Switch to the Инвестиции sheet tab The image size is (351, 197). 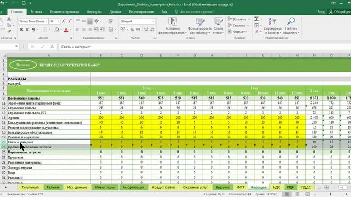(105, 187)
